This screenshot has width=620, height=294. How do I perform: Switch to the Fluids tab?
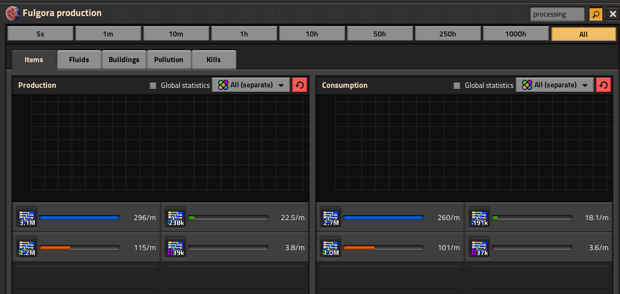(79, 60)
